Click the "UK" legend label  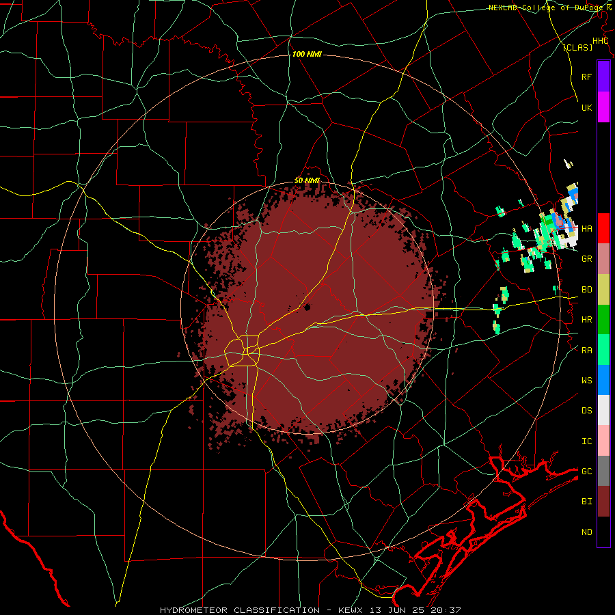(x=586, y=107)
